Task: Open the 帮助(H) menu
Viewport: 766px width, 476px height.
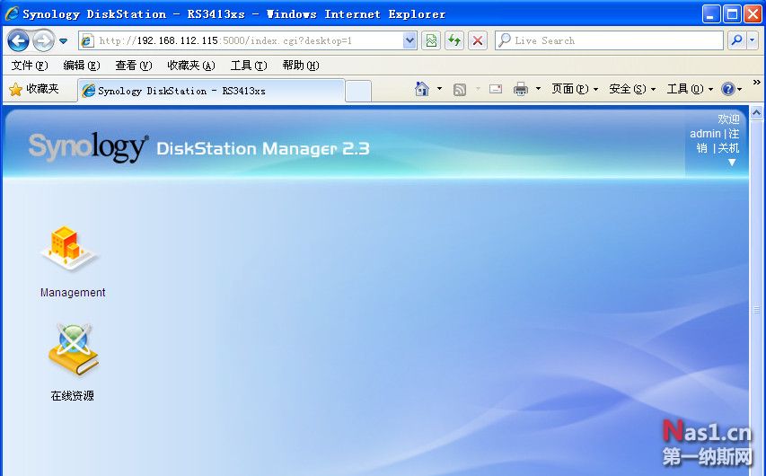Action: click(x=301, y=66)
